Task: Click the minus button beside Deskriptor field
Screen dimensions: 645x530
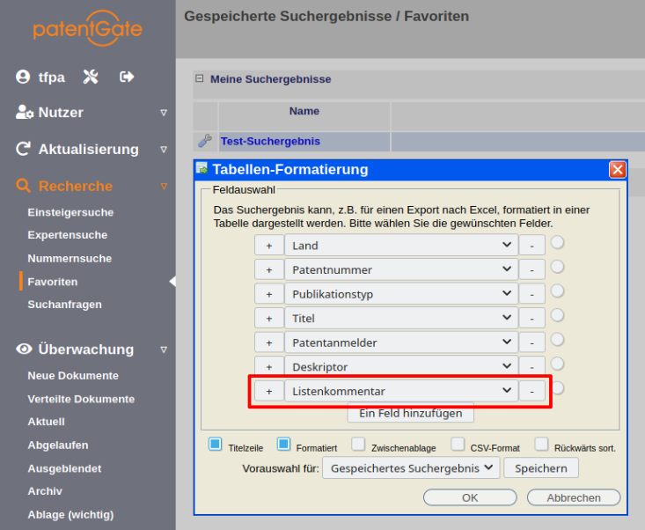Action: point(531,366)
